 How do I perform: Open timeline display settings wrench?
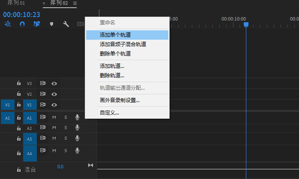(x=66, y=24)
